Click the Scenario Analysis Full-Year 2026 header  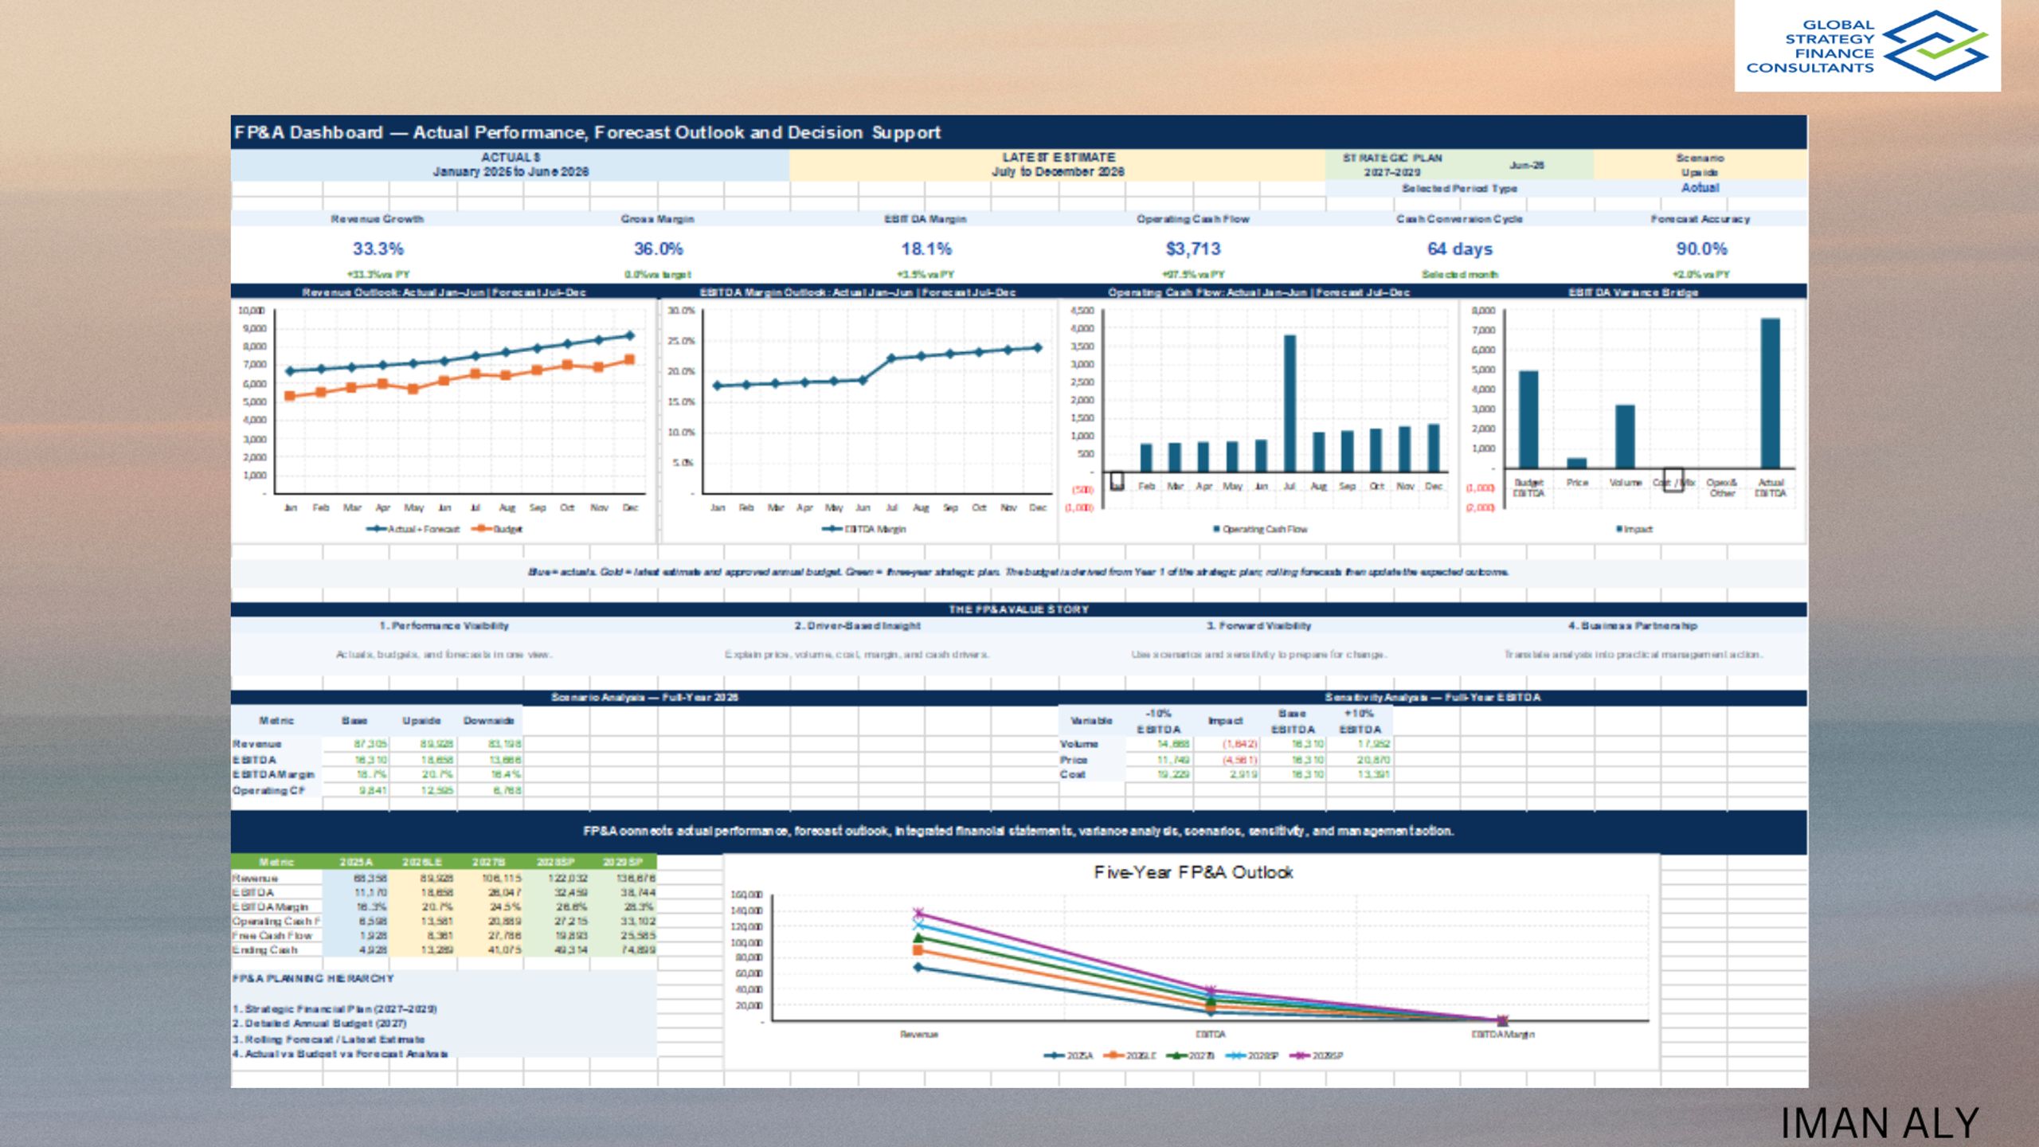644,697
